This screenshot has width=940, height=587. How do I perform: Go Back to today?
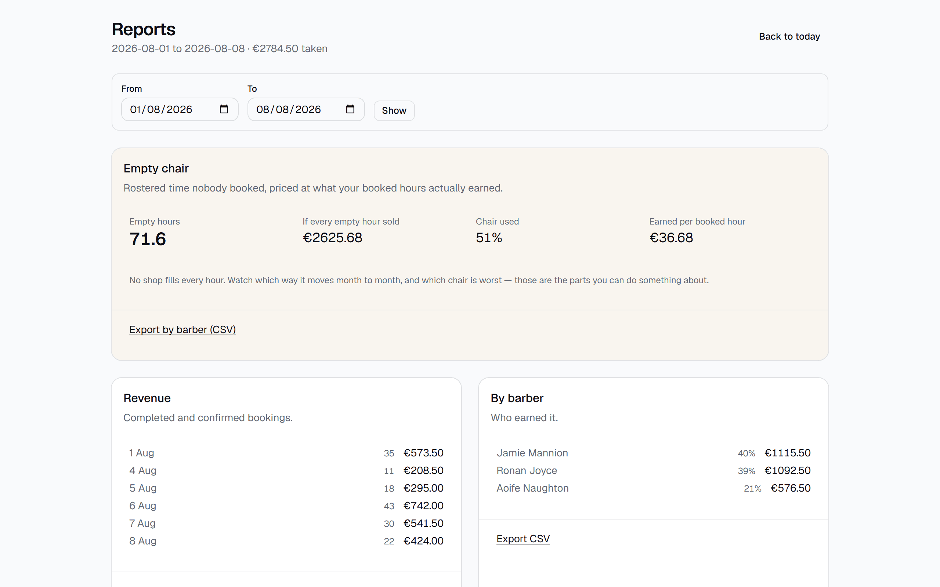click(789, 36)
